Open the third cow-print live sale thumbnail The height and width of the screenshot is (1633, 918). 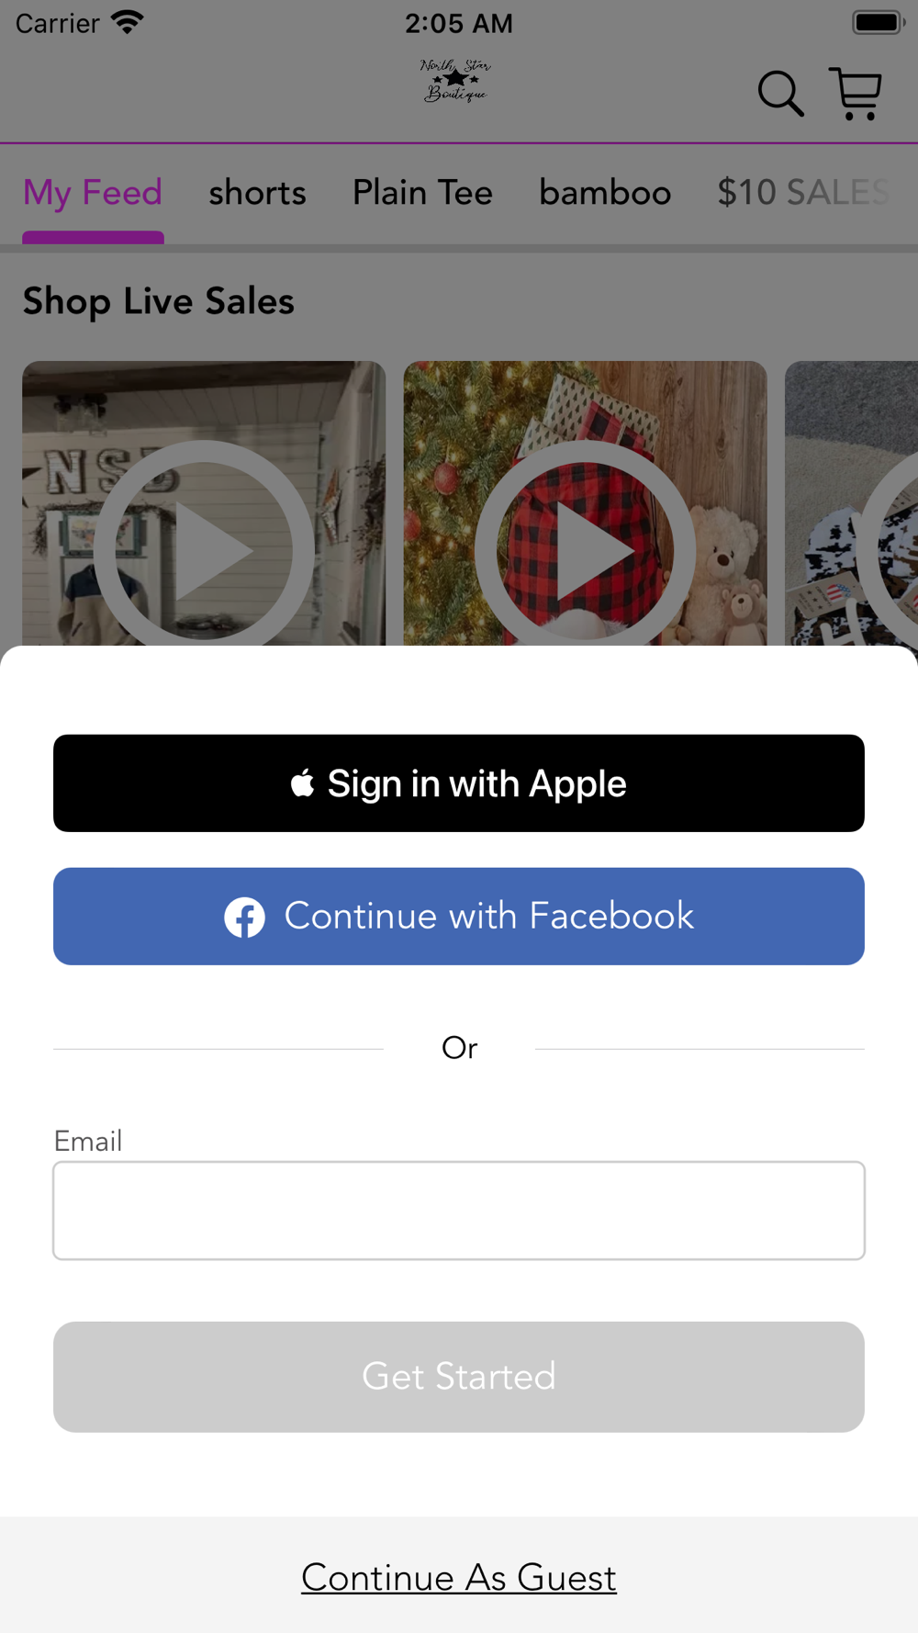[851, 503]
